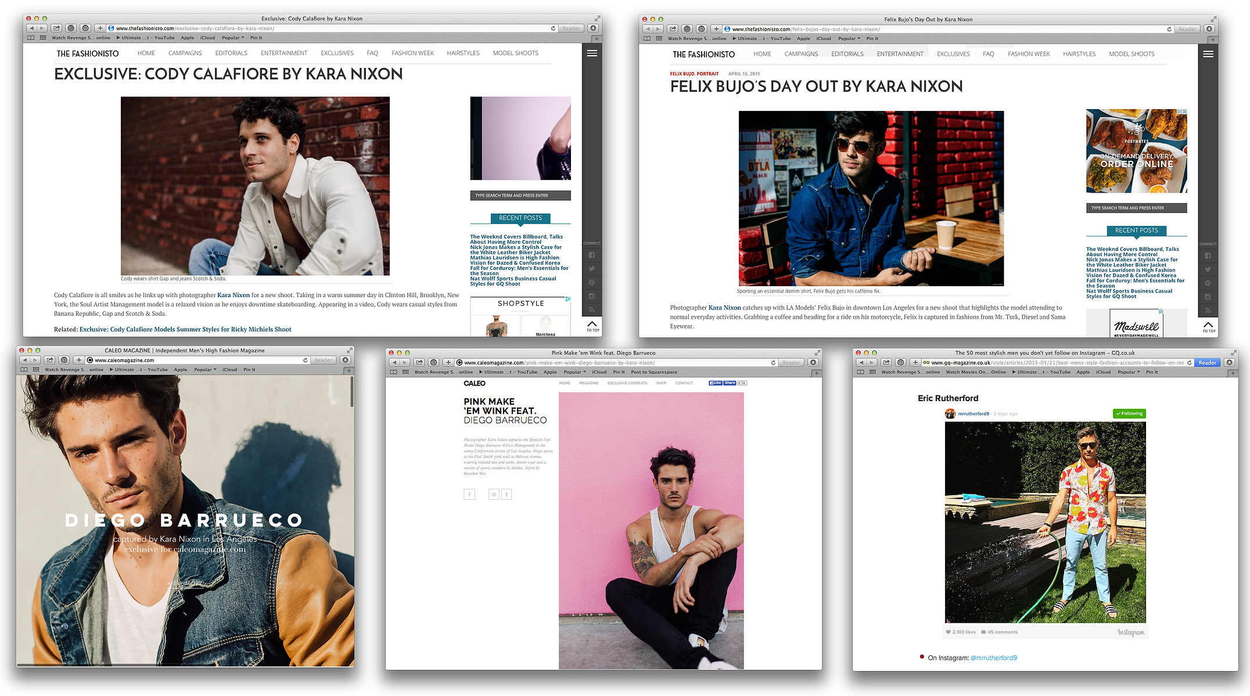Click Add bookmark plus in Felix Bujo window
This screenshot has height=696, width=1250.
[716, 29]
